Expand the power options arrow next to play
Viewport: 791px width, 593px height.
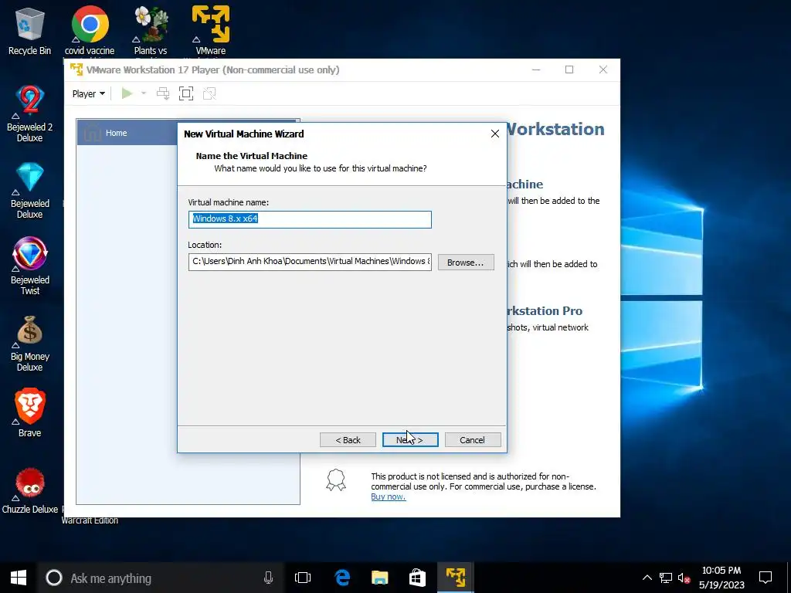(143, 93)
